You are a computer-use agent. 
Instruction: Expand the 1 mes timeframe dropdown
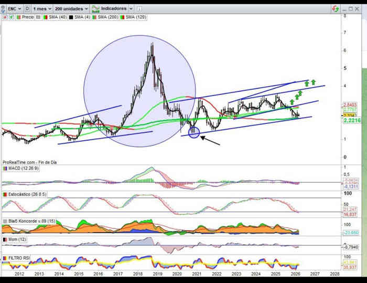[44, 9]
